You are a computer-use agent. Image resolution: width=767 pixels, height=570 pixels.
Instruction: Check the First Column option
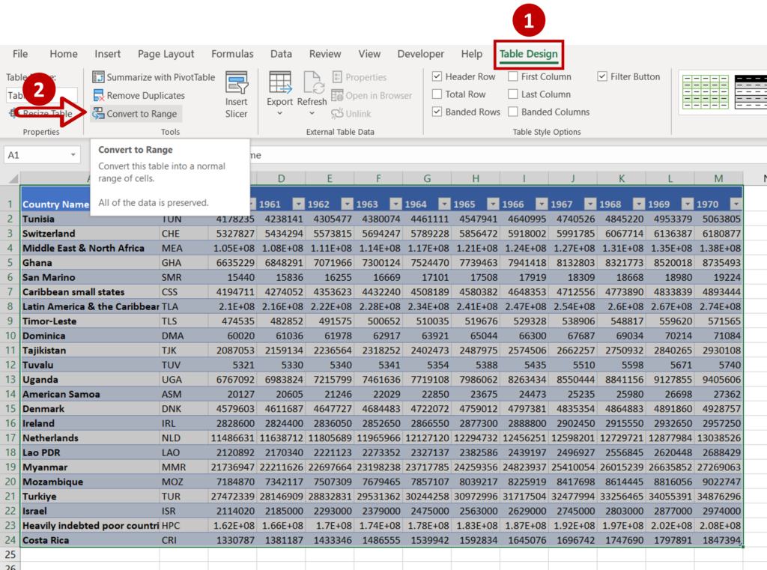[513, 76]
